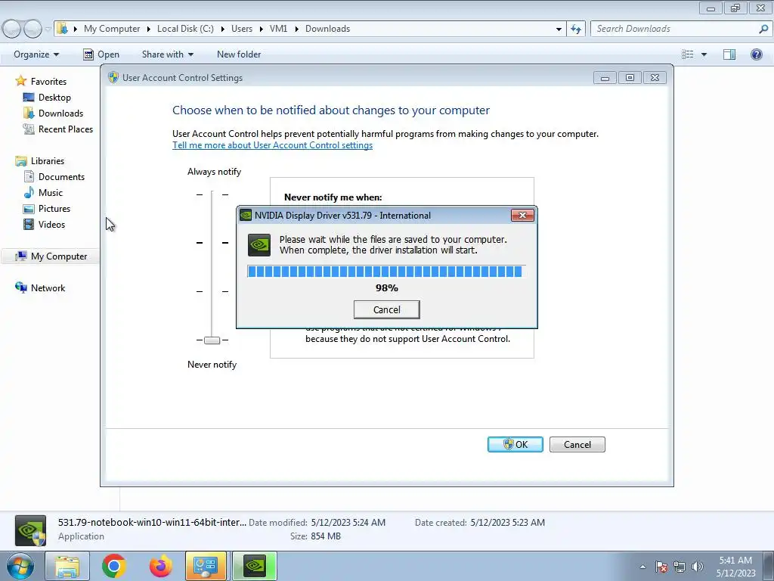Switch to NVIDIA installer taskbar button
774x581 pixels.
tap(255, 566)
